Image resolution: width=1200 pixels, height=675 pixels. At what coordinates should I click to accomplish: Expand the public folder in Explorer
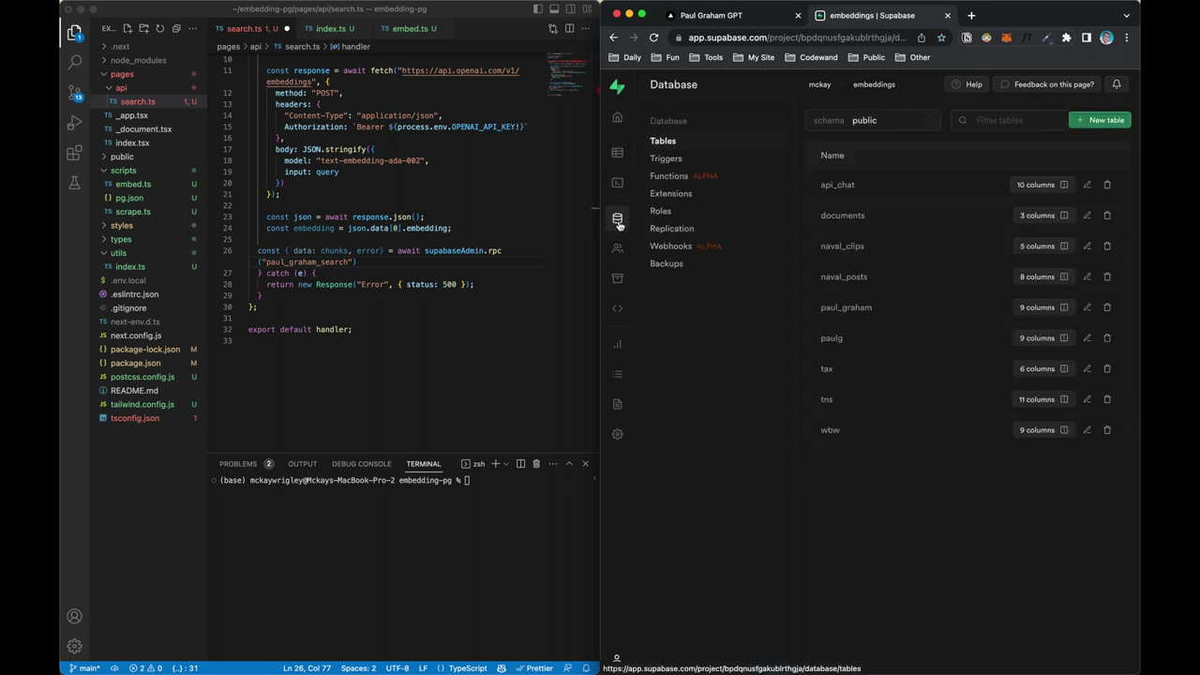tap(122, 157)
